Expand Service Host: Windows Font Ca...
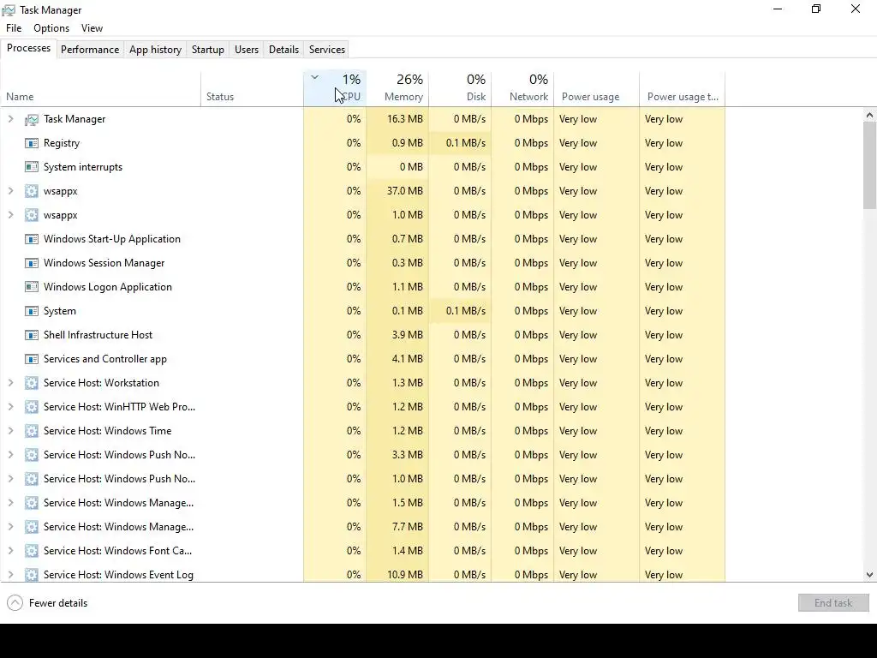 tap(10, 551)
